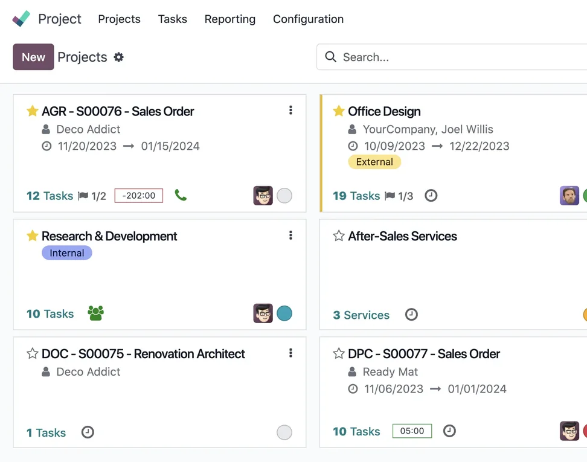Click the search magnifier icon
The width and height of the screenshot is (587, 462).
pos(330,57)
